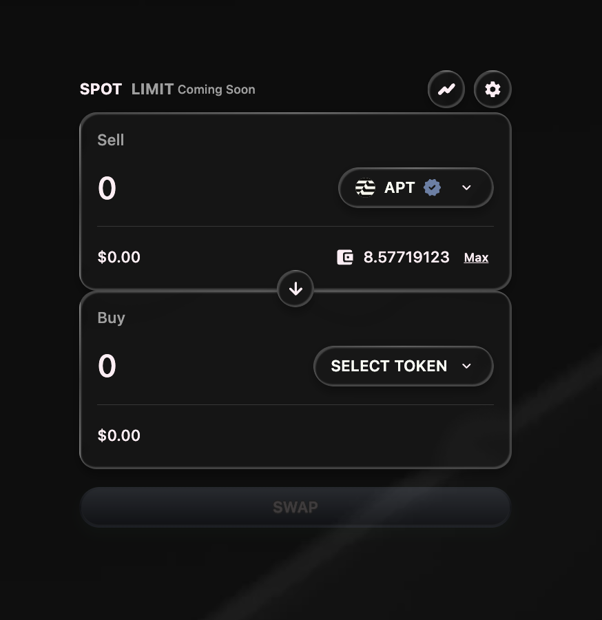Click the 8.57719123 wallet balance
The width and height of the screenshot is (602, 620).
tap(406, 258)
